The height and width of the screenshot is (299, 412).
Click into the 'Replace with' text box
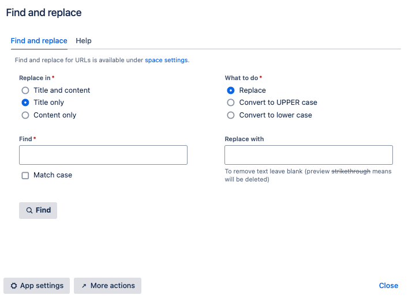(x=309, y=155)
